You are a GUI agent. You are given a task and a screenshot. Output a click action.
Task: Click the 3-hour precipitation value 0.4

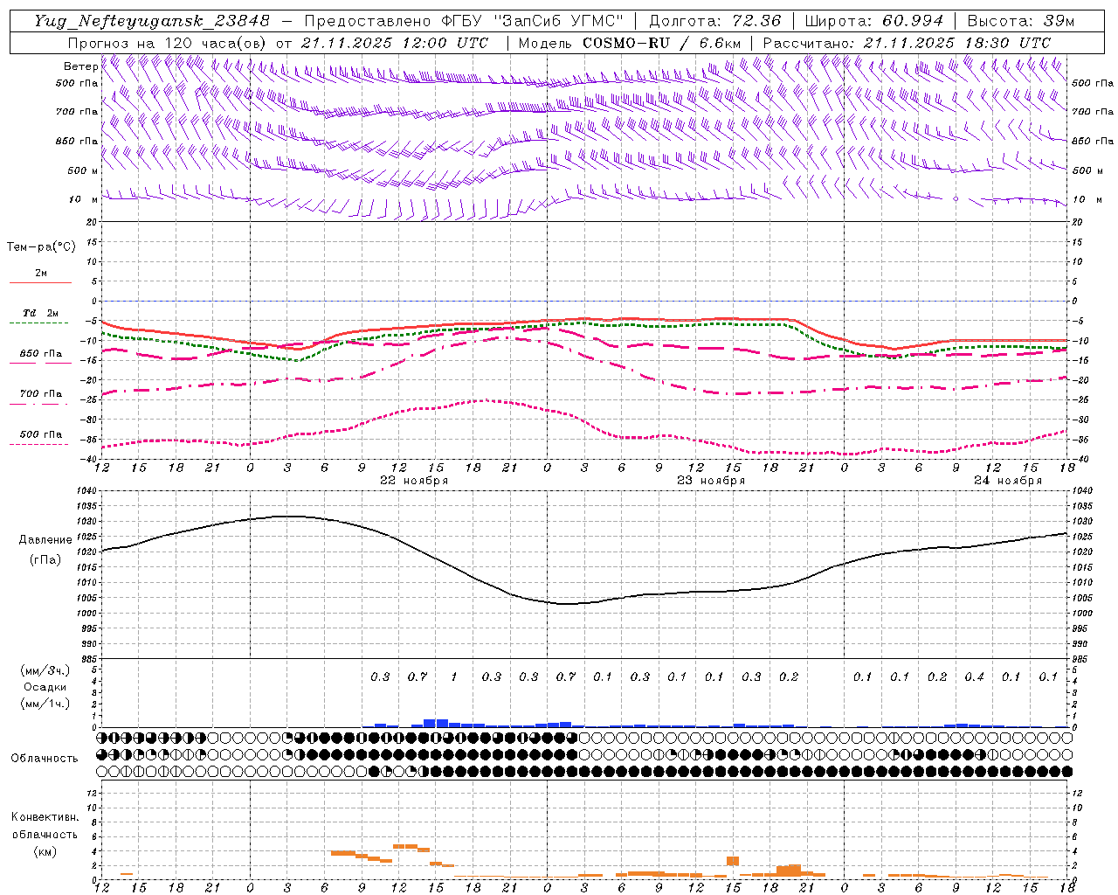974,677
